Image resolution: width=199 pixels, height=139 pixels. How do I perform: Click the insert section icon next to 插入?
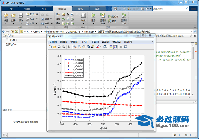click(x=63, y=14)
